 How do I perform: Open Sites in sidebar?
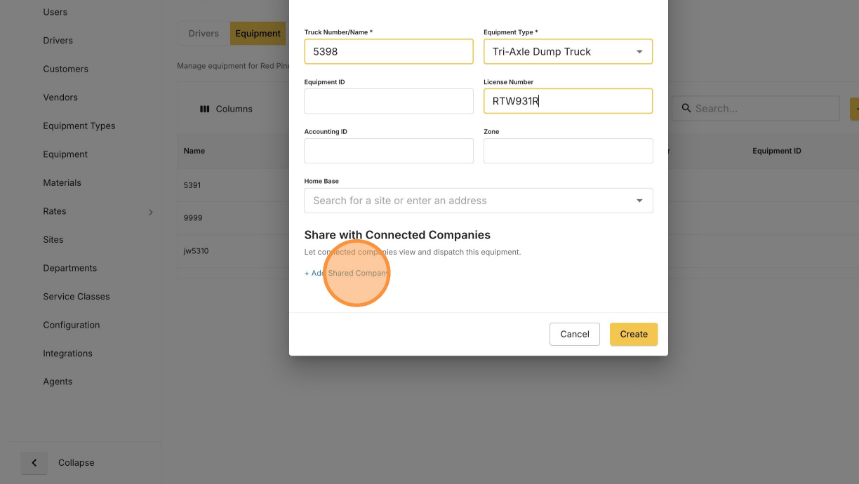pyautogui.click(x=53, y=240)
